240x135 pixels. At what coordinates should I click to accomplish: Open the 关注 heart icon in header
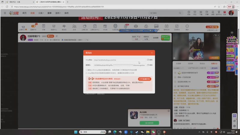195,13
